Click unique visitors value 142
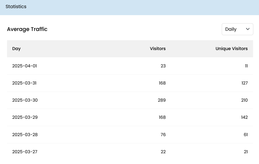This screenshot has height=164, width=259. pos(244,117)
